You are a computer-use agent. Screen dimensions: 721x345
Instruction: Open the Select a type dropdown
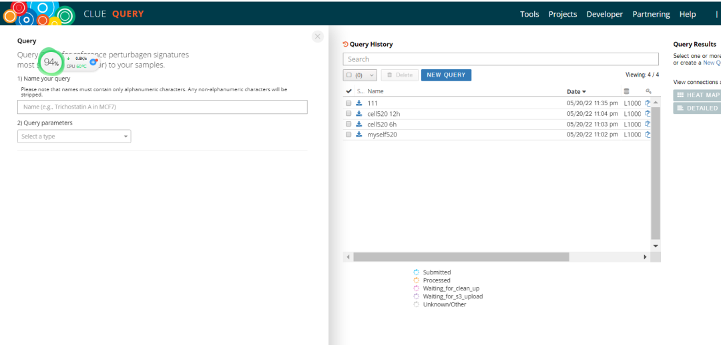click(x=74, y=137)
